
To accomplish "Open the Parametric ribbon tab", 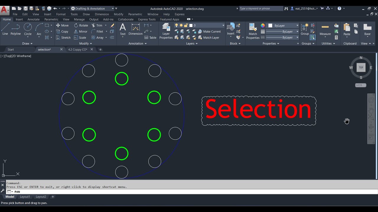I will 51,19.
